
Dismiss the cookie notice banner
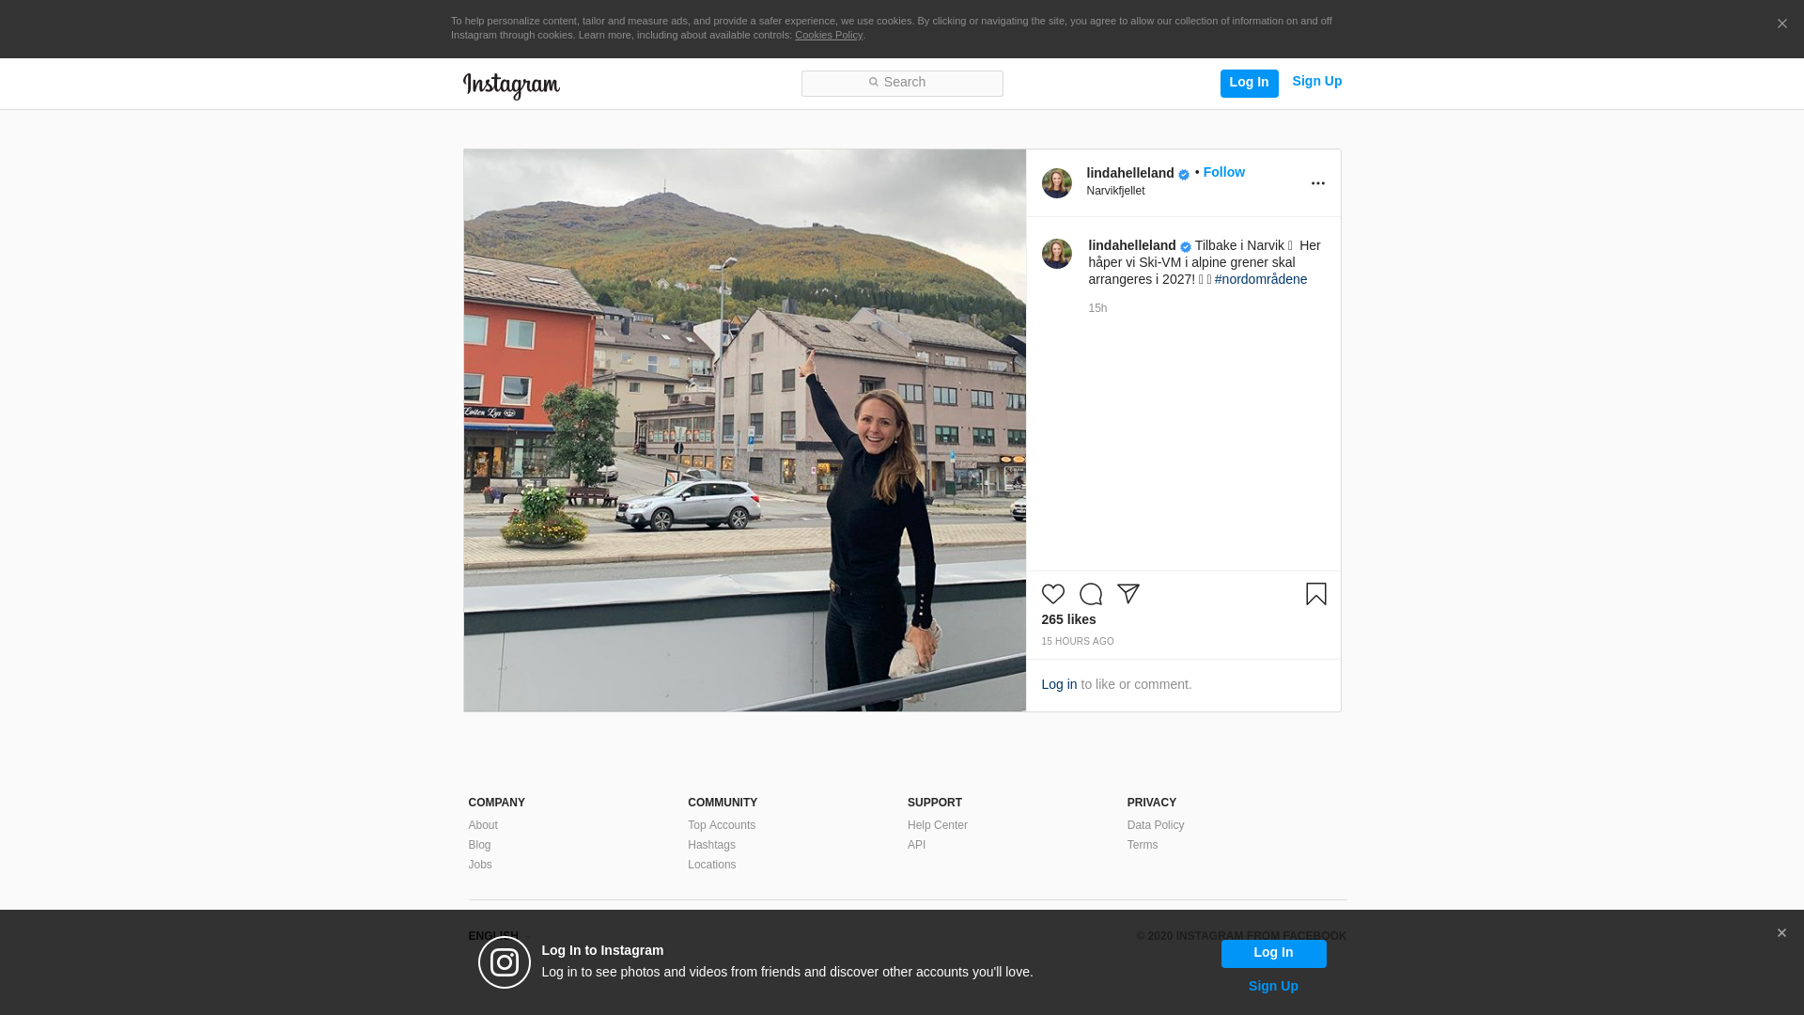coord(1781,24)
